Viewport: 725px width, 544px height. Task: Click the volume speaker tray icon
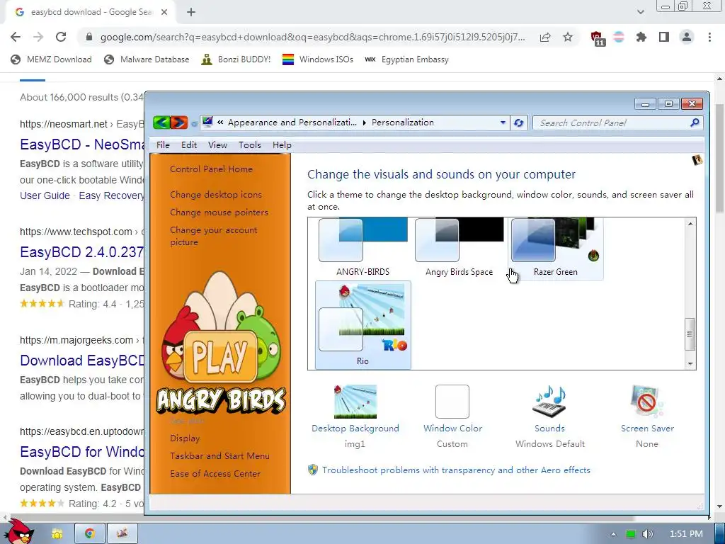647,534
